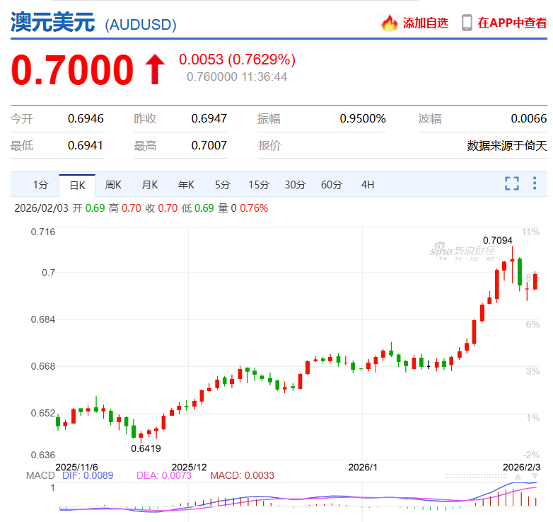
Task: Switch to the 4H chart tab
Action: click(368, 185)
